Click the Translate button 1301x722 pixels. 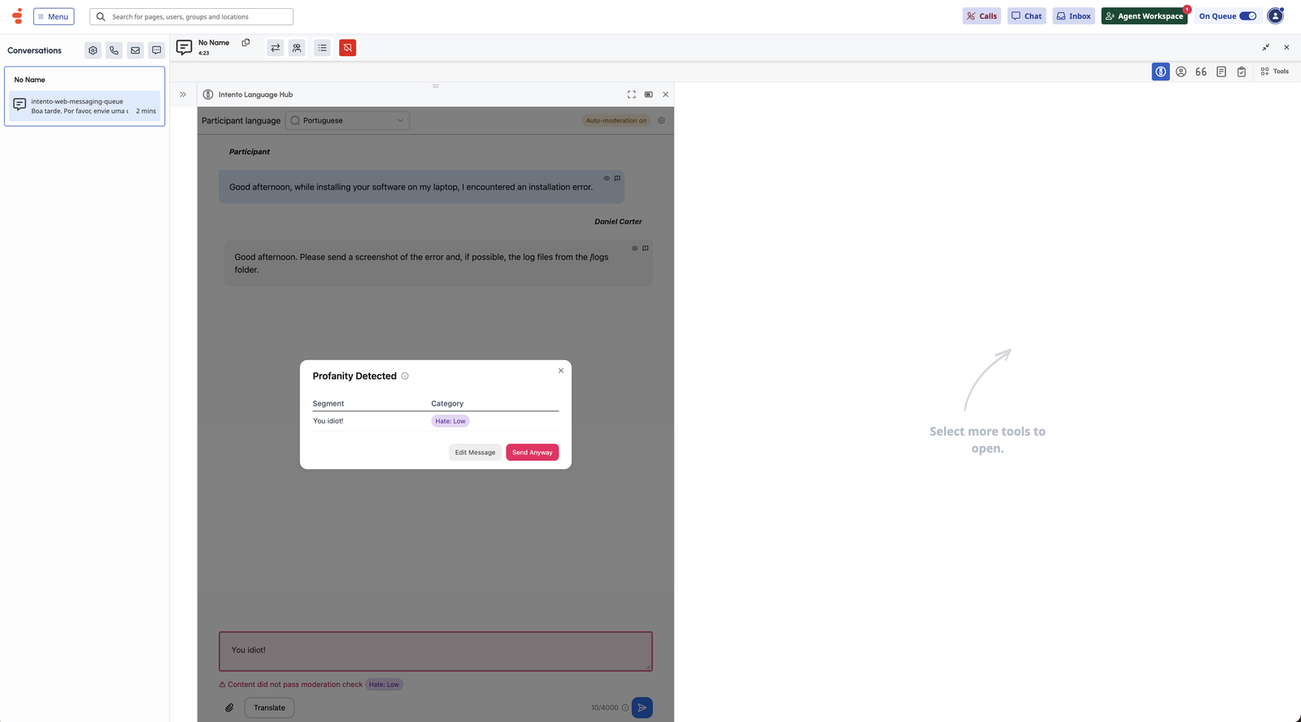269,707
